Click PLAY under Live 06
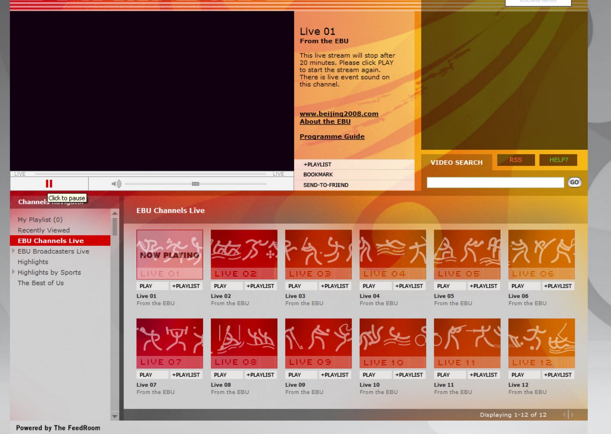 pyautogui.click(x=524, y=286)
